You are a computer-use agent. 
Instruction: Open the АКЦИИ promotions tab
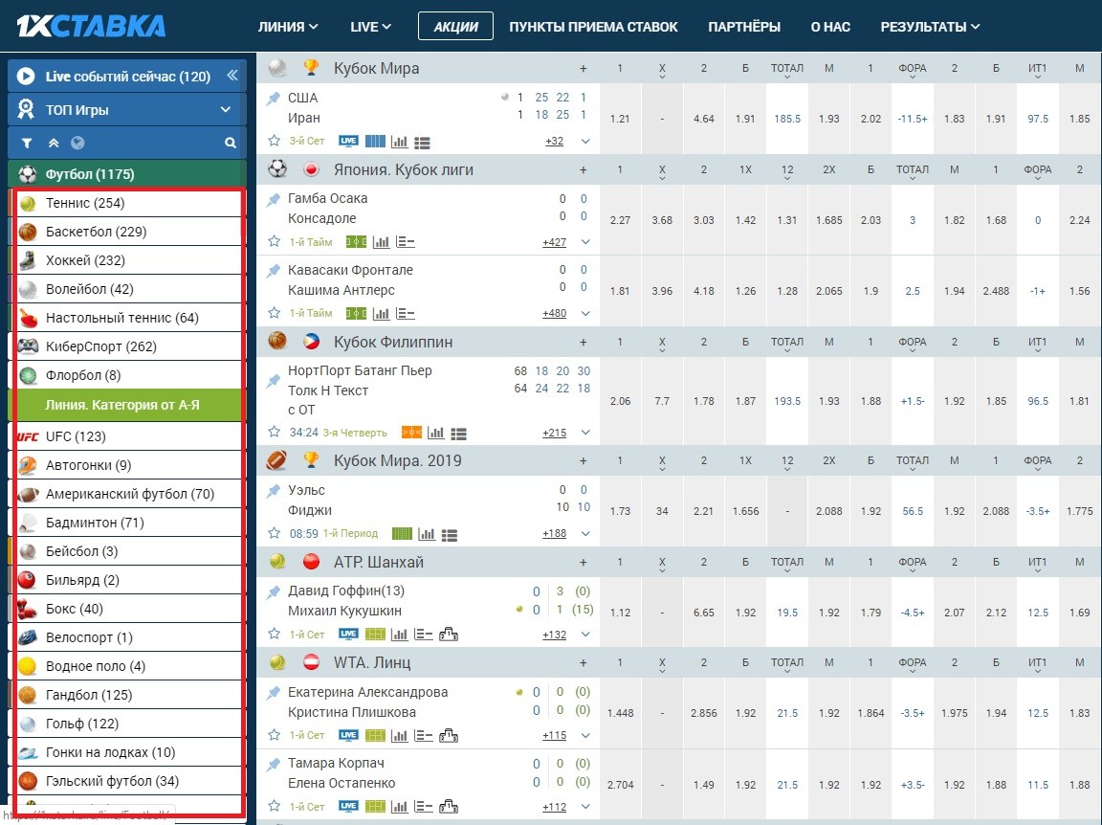click(x=455, y=27)
